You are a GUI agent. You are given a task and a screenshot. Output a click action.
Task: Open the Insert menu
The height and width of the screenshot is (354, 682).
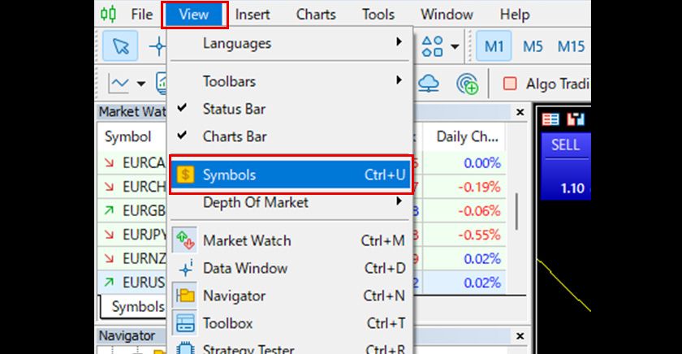[253, 14]
